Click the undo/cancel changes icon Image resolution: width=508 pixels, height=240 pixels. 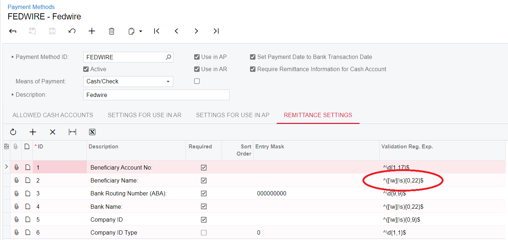[72, 31]
